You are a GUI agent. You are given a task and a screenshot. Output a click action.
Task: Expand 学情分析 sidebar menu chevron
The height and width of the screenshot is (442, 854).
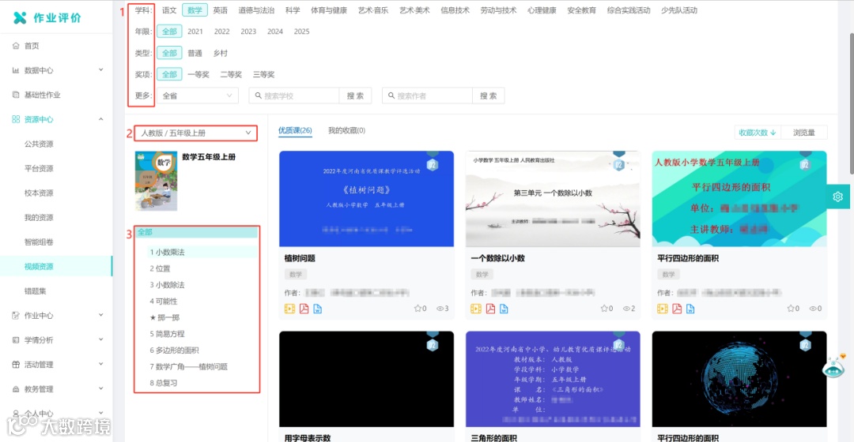click(x=100, y=340)
